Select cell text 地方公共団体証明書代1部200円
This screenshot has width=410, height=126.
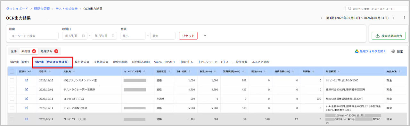point(344,99)
